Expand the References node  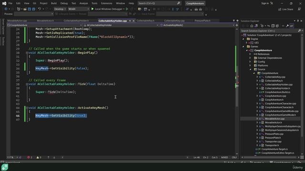click(250, 54)
